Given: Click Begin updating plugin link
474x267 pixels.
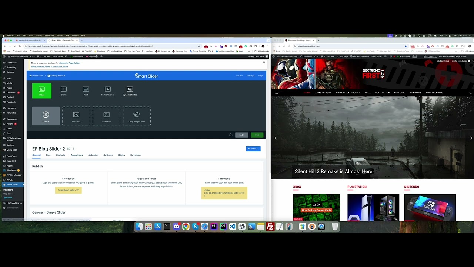Looking at the screenshot, I should [x=40, y=67].
